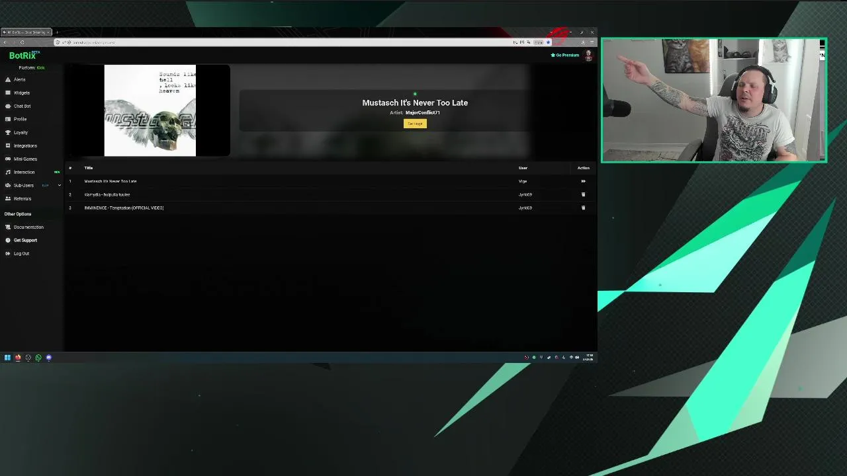The width and height of the screenshot is (847, 476).
Task: Go back in the browser
Action: 5,42
